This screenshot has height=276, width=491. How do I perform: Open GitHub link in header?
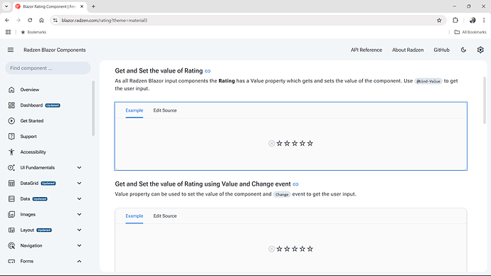click(x=441, y=50)
